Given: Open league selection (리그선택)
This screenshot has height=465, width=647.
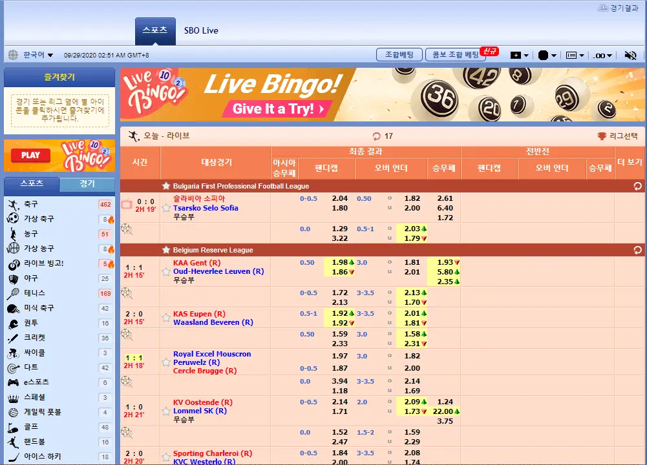Looking at the screenshot, I should [x=618, y=136].
